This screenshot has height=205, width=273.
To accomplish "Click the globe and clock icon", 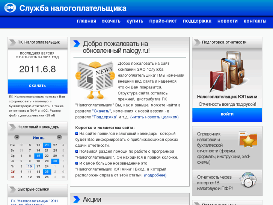I will click(248, 180).
